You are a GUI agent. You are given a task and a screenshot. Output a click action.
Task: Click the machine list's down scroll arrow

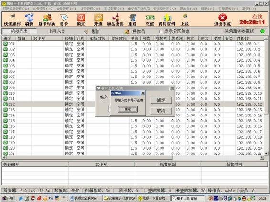(266, 154)
